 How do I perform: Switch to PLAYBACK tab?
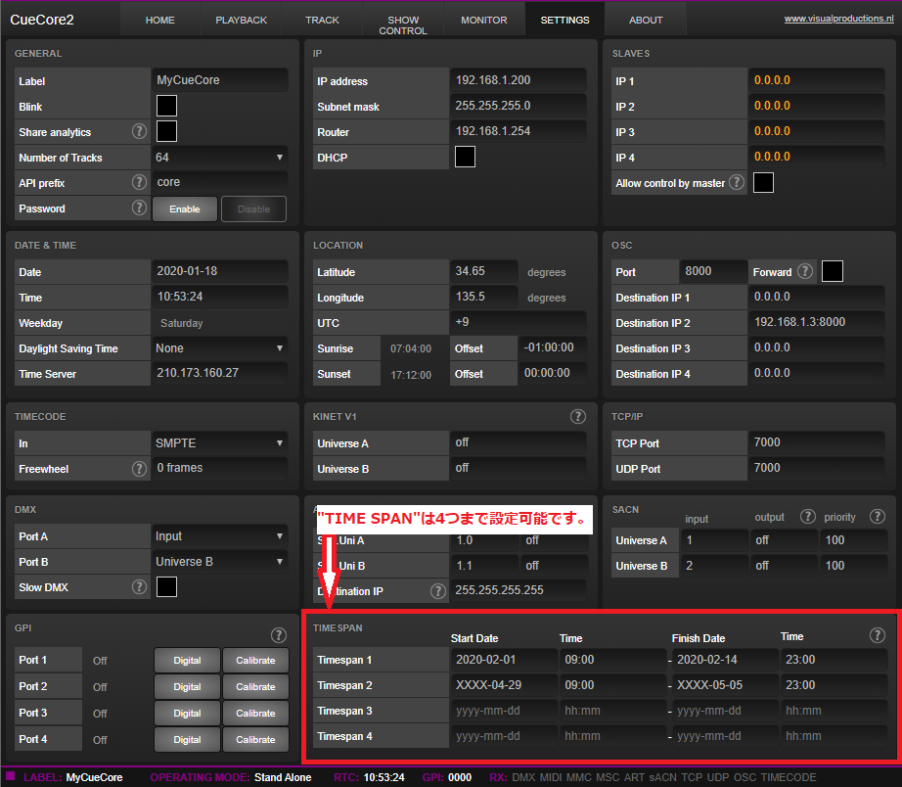(241, 21)
